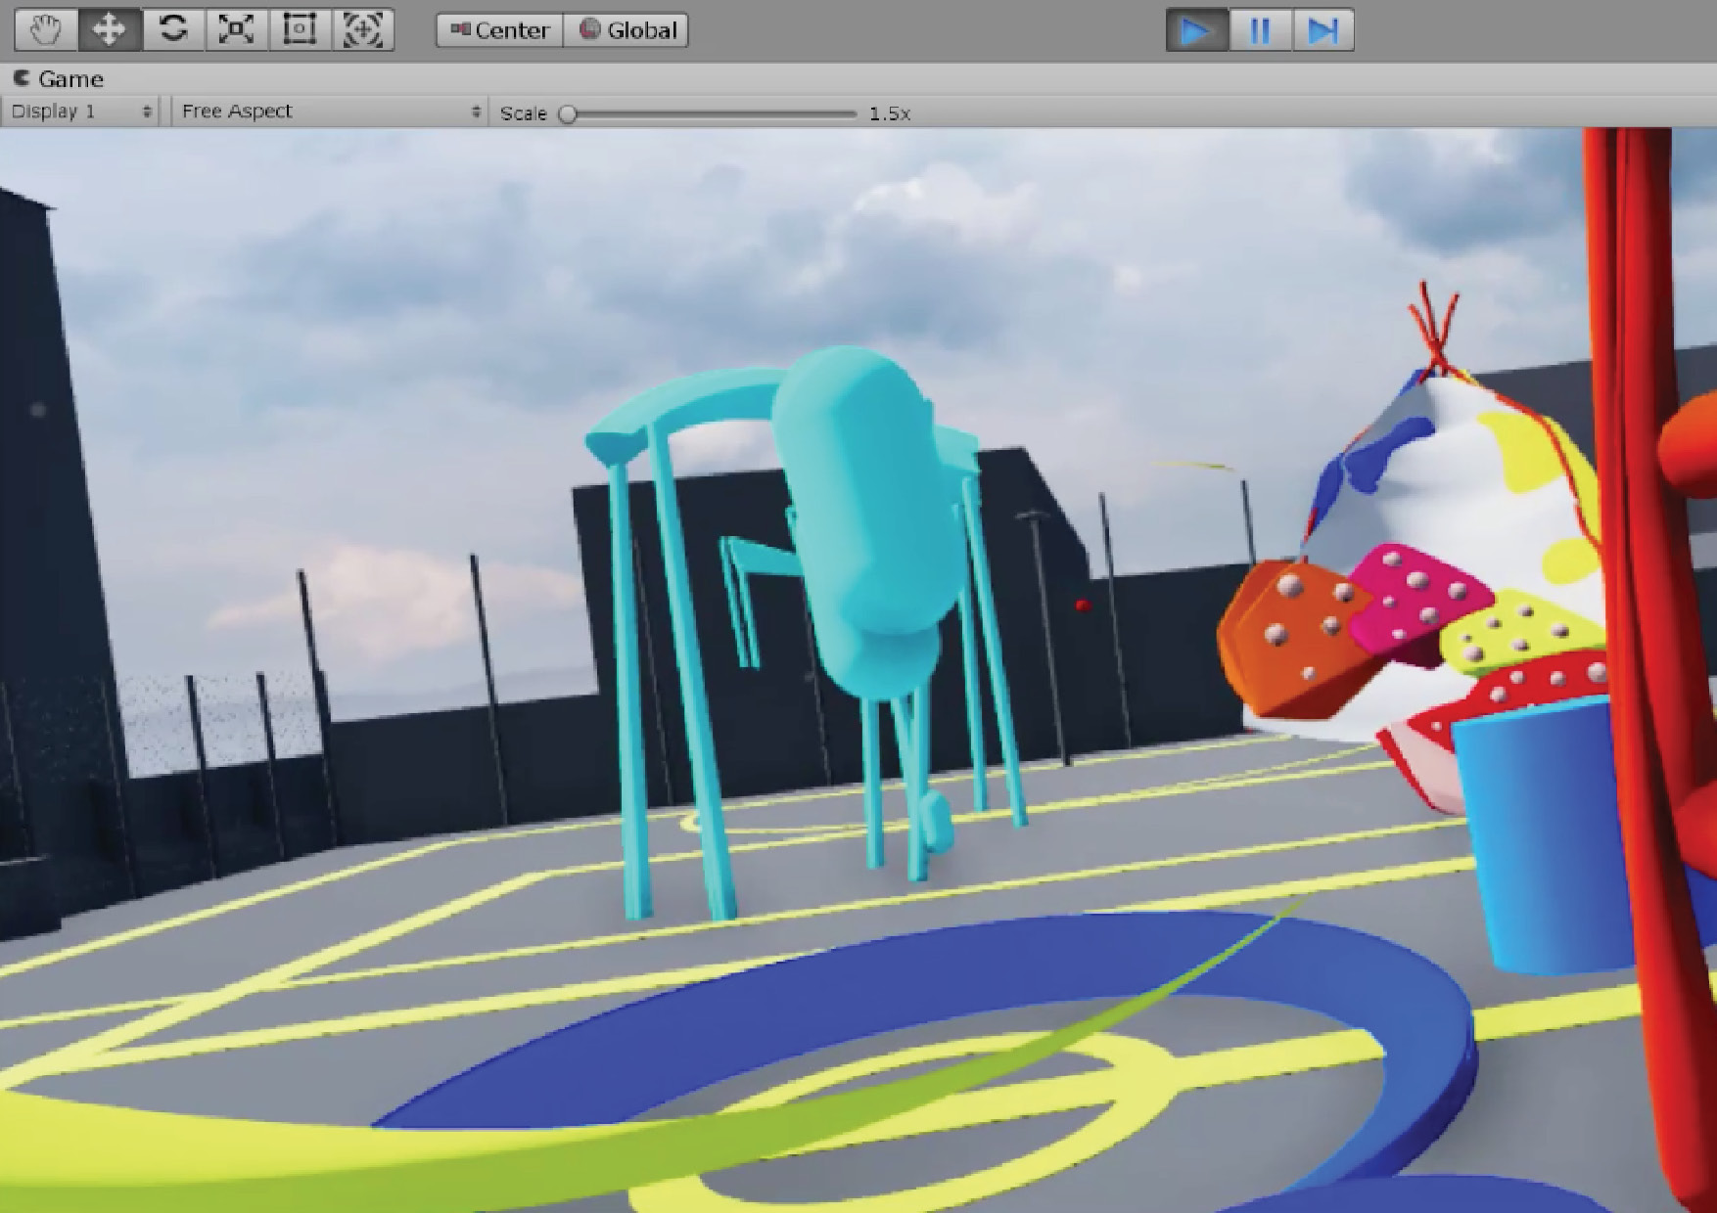
Task: Select the Rotate tool
Action: pyautogui.click(x=171, y=29)
